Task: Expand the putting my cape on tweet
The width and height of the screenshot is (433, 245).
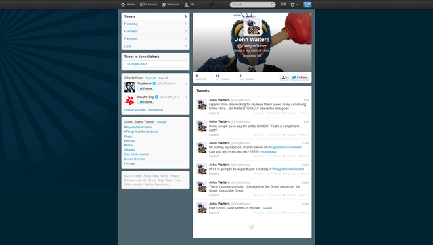Action: pos(214,156)
